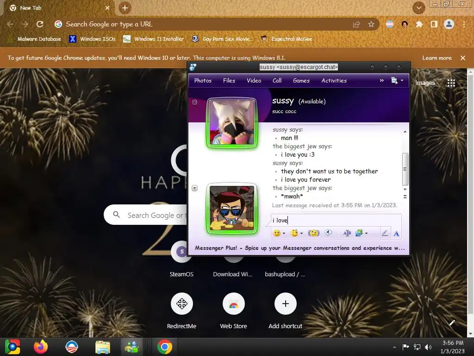Click the Messenger buddy icon in title bar

tap(193, 67)
